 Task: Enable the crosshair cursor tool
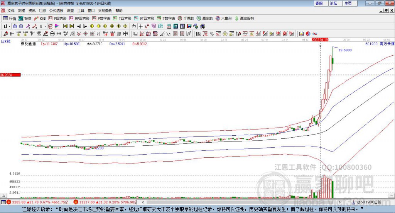point(140,26)
